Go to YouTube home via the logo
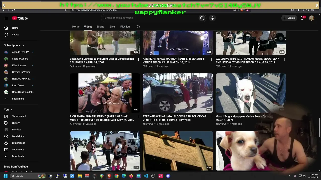 pyautogui.click(x=20, y=18)
